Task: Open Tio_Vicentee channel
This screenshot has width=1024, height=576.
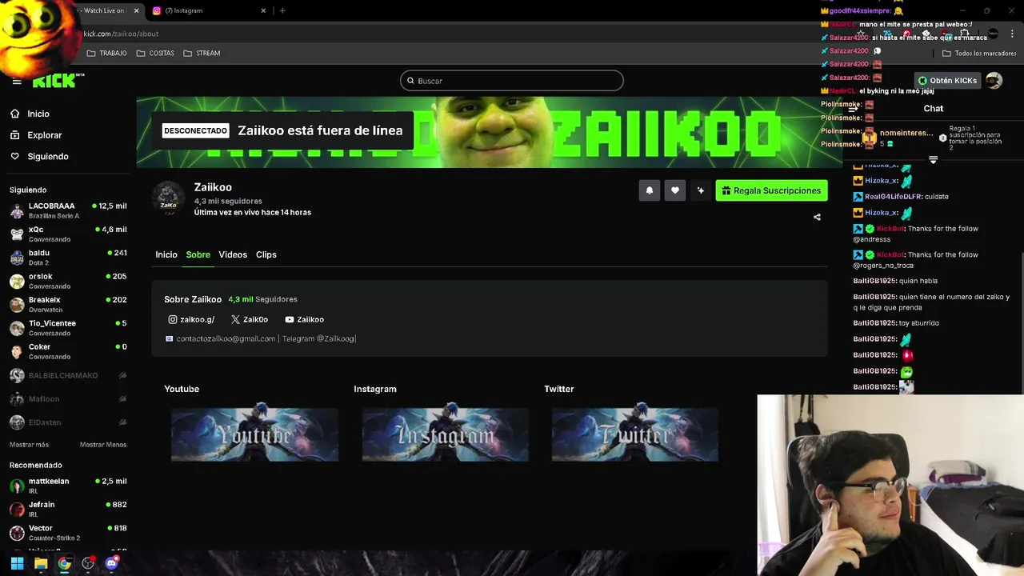Action: point(68,328)
